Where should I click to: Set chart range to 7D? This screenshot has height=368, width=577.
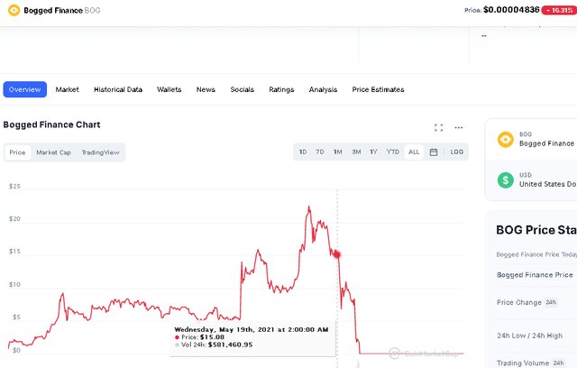point(320,152)
